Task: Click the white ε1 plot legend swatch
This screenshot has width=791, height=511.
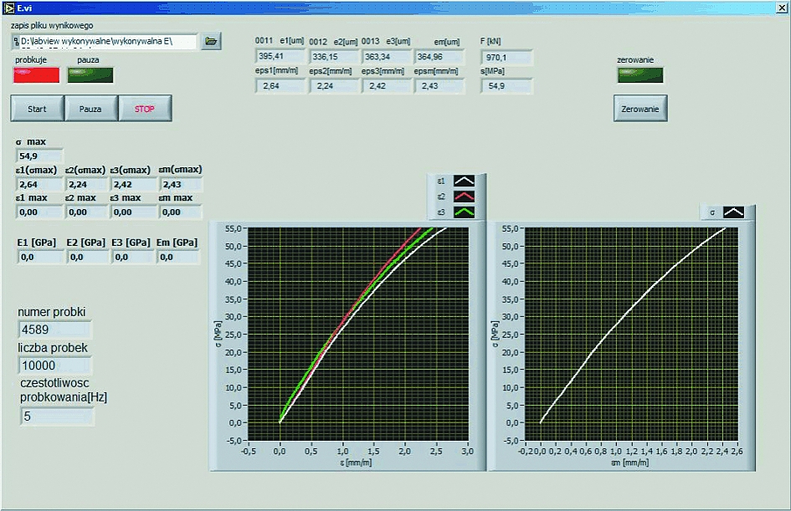Action: click(x=465, y=180)
